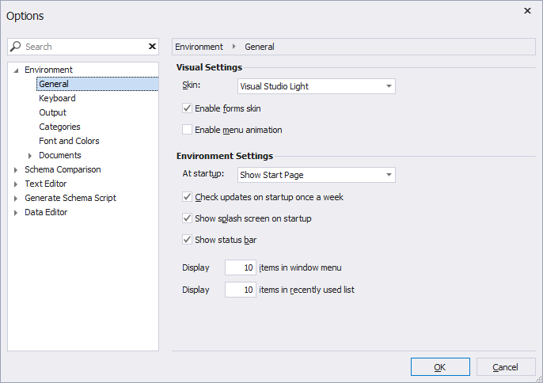Enable menu animation checkbox
Image resolution: width=543 pixels, height=383 pixels.
[x=187, y=130]
